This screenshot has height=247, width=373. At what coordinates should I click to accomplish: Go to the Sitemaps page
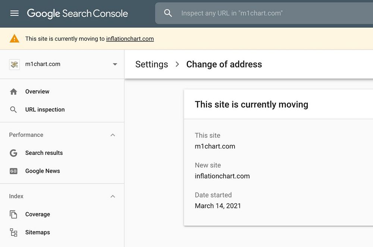pyautogui.click(x=38, y=232)
